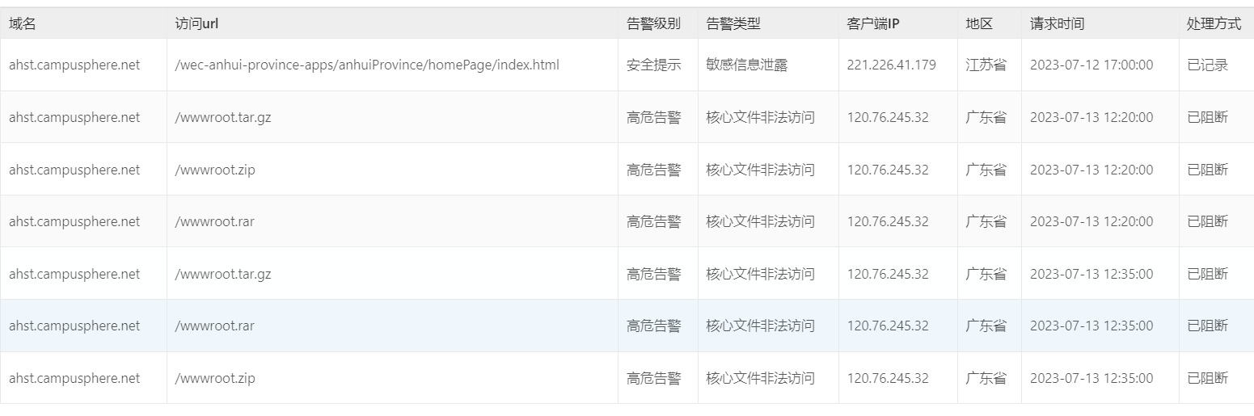Select /wwwroot.rar URL in the 12:20:00 row
Image resolution: width=1254 pixels, height=416 pixels.
[x=214, y=221]
